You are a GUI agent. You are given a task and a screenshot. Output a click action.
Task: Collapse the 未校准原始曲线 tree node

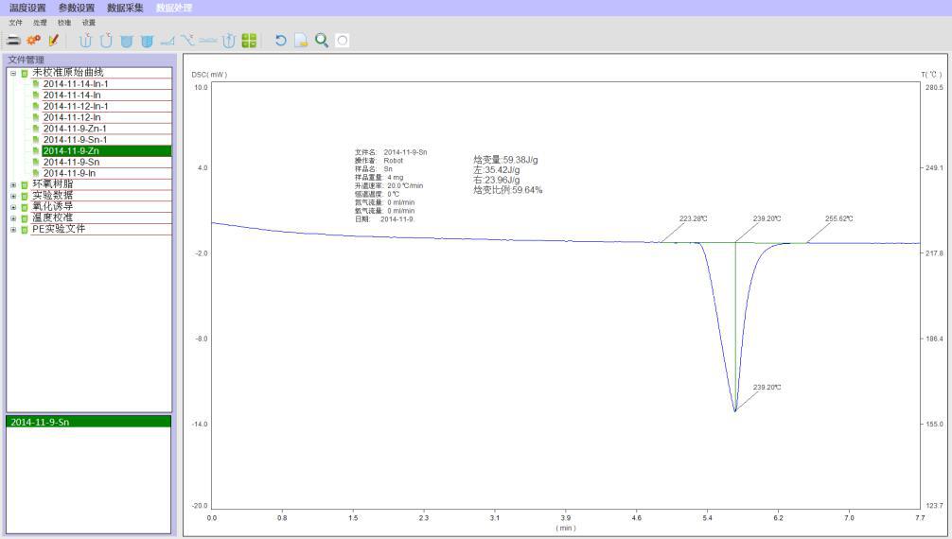coord(13,73)
